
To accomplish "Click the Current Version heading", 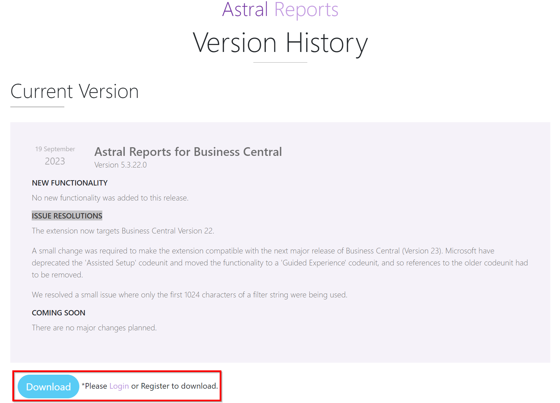I will point(75,91).
